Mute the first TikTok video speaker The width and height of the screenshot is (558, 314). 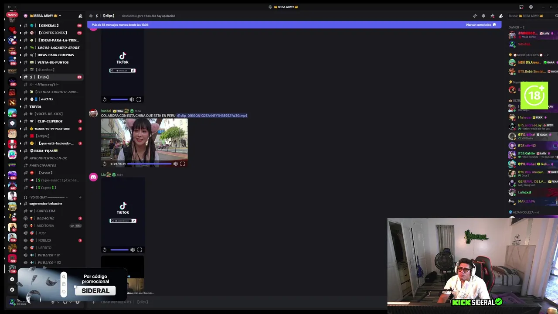click(132, 99)
